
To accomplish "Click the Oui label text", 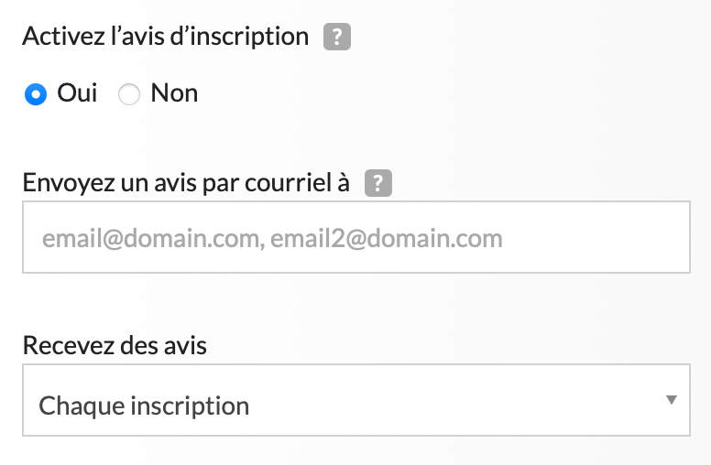I will coord(77,93).
